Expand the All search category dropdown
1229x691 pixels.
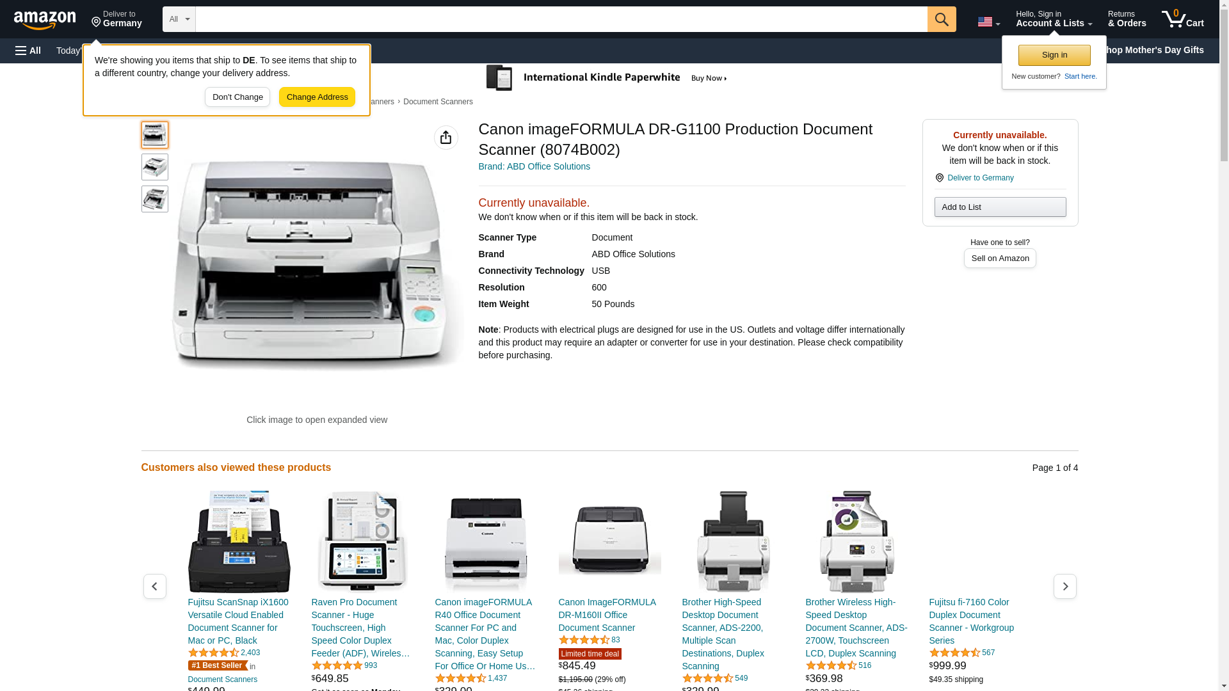point(179,19)
